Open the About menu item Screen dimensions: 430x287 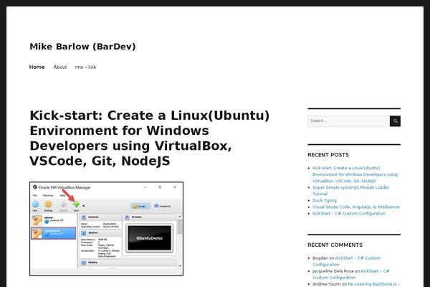[x=60, y=67]
